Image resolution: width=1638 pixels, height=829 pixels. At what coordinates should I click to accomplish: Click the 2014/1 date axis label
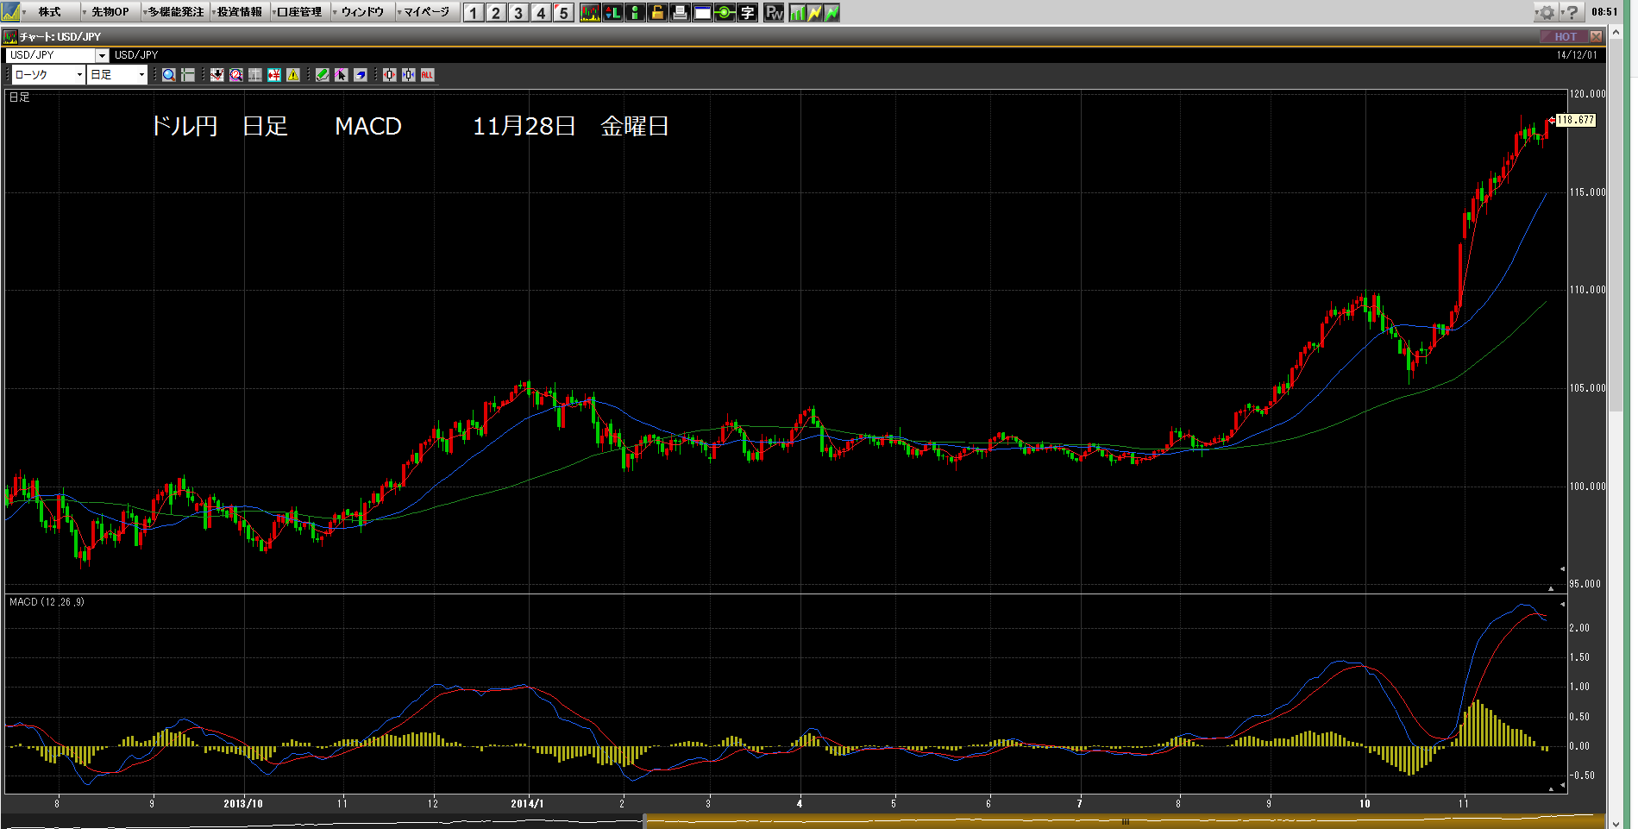tap(527, 803)
